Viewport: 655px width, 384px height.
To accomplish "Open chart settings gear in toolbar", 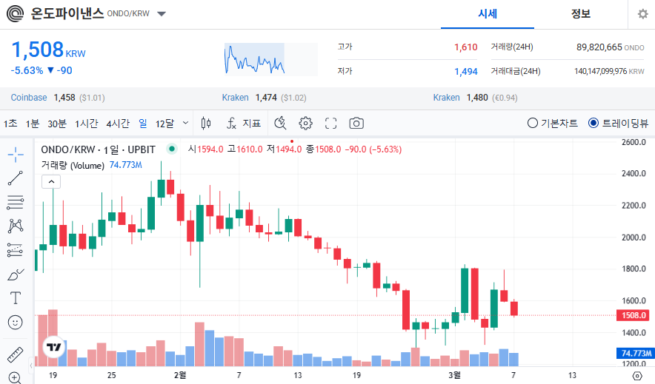I will (306, 123).
